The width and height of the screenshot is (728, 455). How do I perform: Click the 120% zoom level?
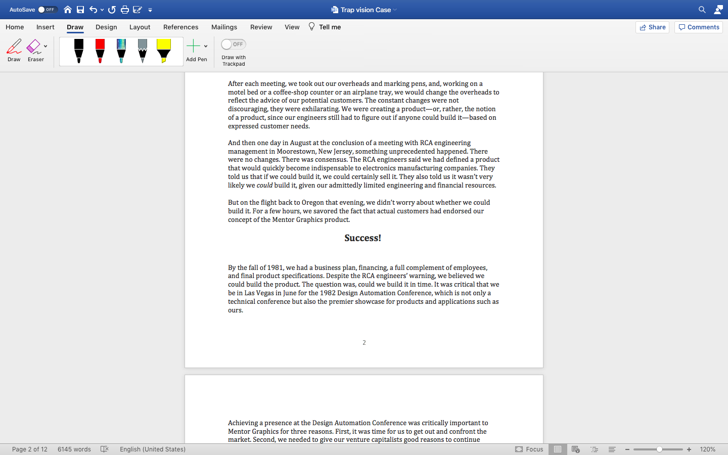pyautogui.click(x=708, y=449)
